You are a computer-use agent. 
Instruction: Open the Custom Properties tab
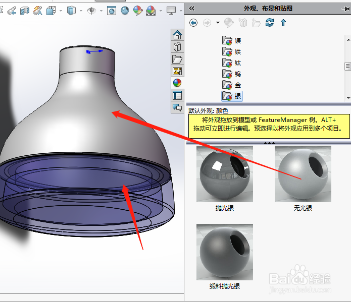(177, 95)
